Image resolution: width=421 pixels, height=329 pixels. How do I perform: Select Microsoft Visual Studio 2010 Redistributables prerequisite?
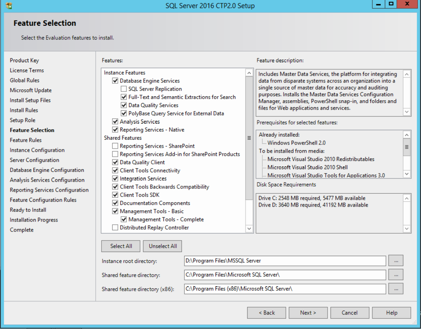click(x=321, y=159)
